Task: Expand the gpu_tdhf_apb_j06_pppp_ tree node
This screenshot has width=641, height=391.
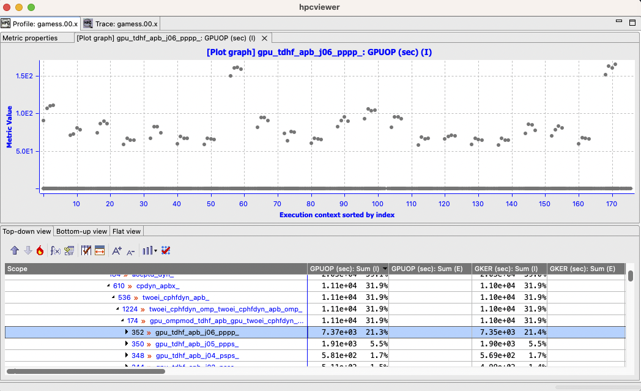Action: coord(127,332)
